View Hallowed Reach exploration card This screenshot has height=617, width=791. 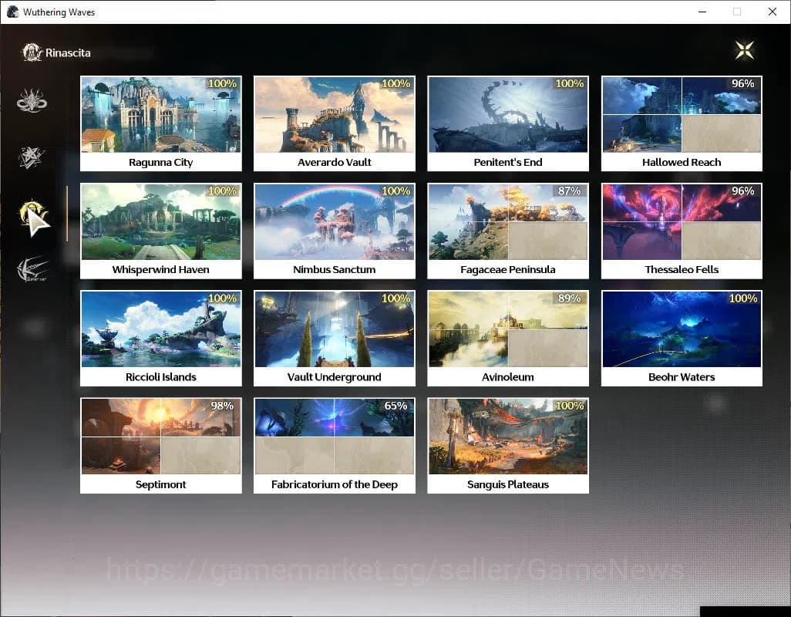point(682,123)
